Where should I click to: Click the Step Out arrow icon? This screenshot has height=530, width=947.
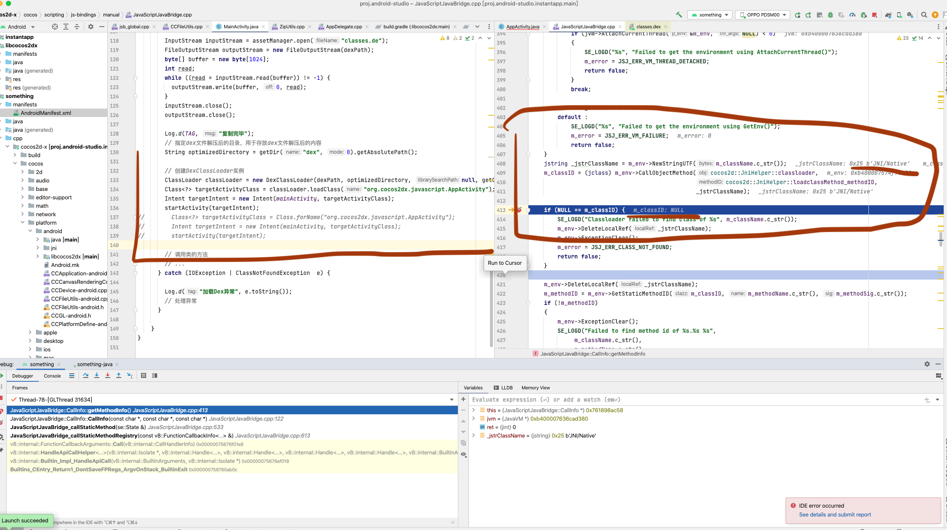[x=119, y=375]
